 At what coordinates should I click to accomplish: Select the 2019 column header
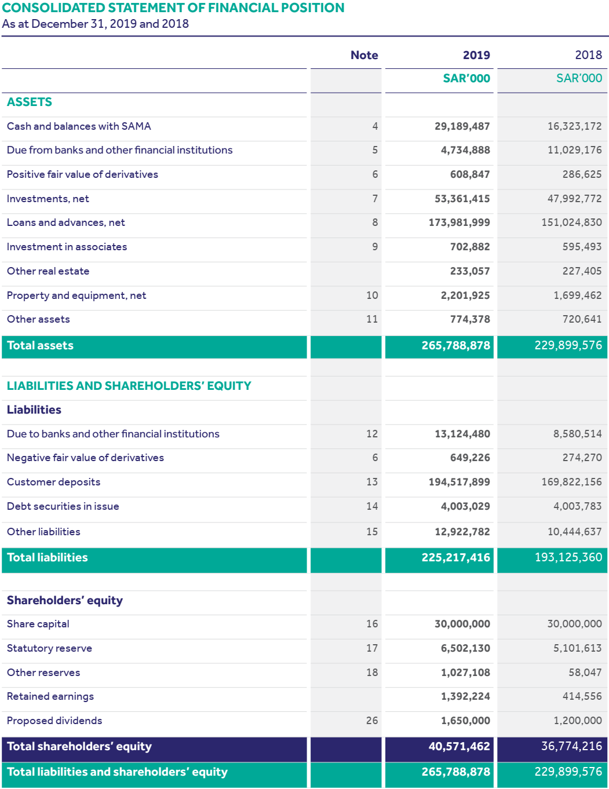(476, 55)
